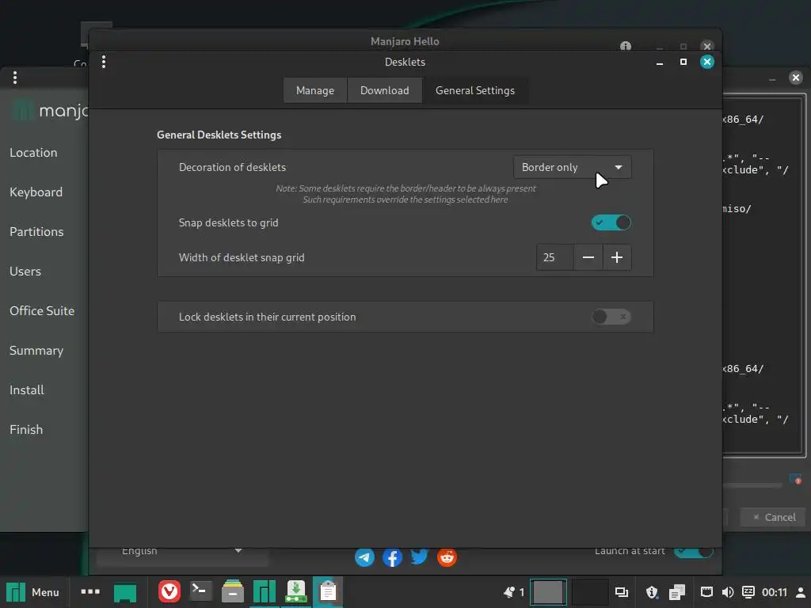Open the user account tray icon

click(800, 592)
